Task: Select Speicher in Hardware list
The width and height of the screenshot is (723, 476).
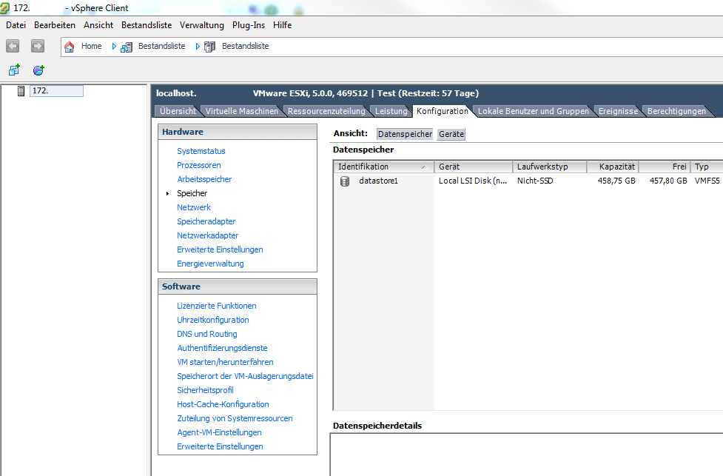Action: [192, 193]
